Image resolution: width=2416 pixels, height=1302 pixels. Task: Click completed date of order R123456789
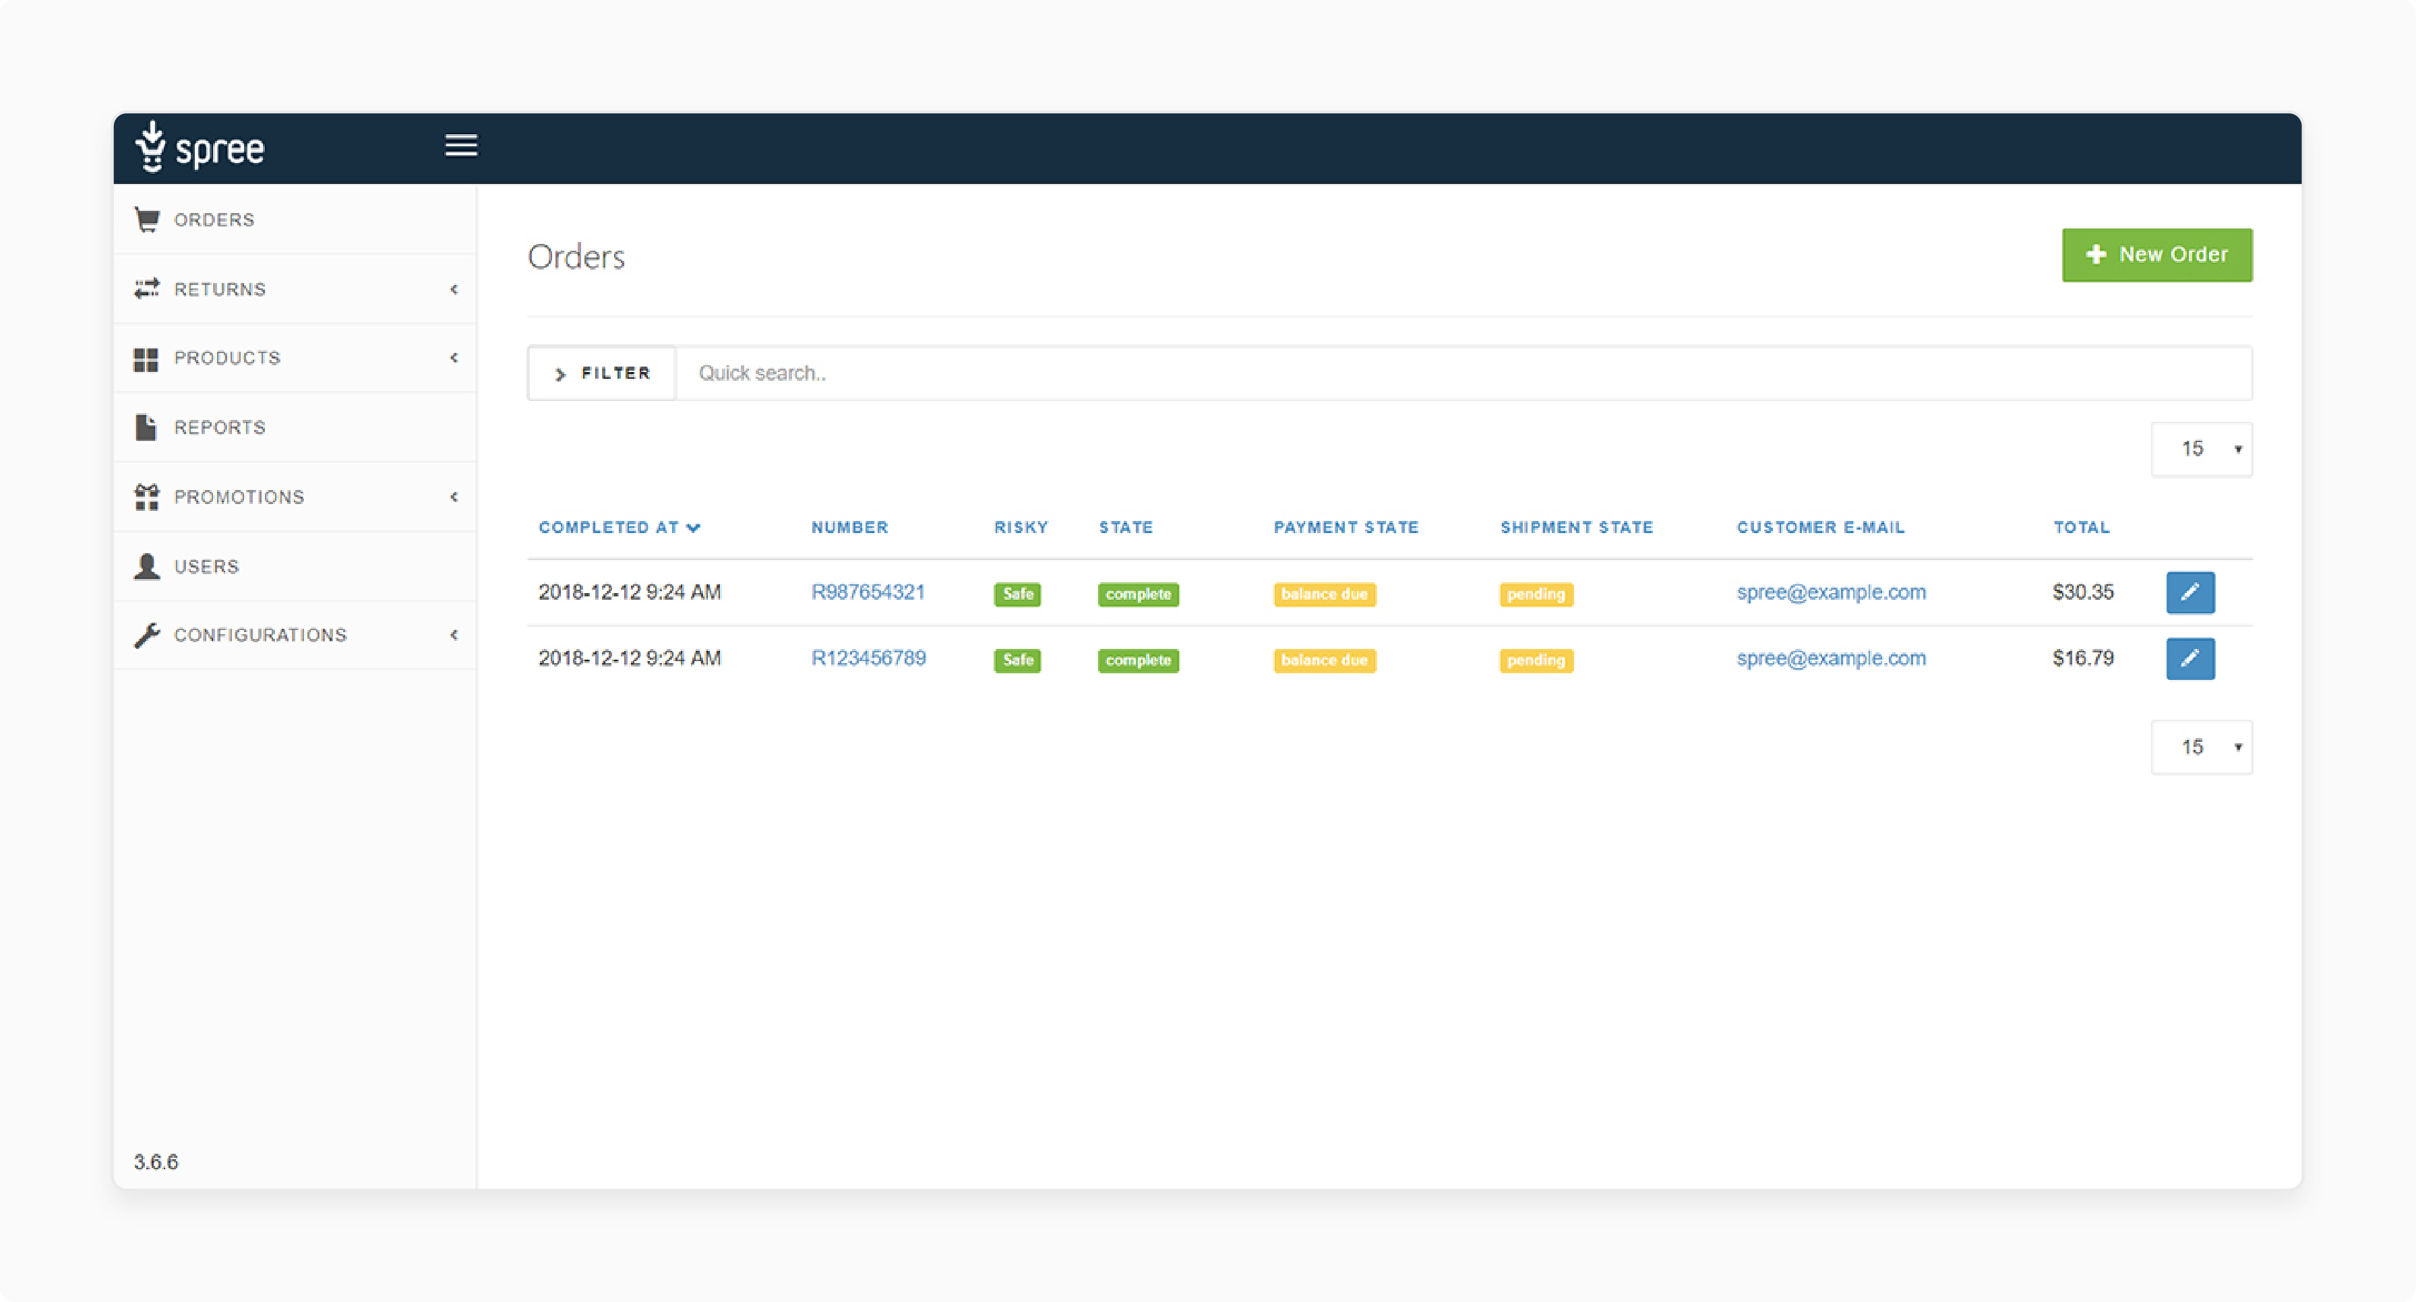(630, 658)
